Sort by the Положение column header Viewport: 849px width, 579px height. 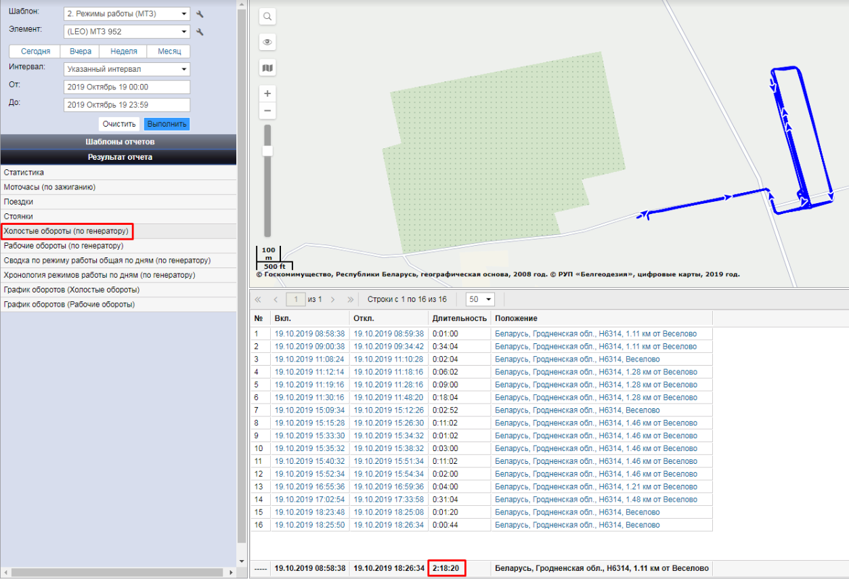[x=602, y=318]
